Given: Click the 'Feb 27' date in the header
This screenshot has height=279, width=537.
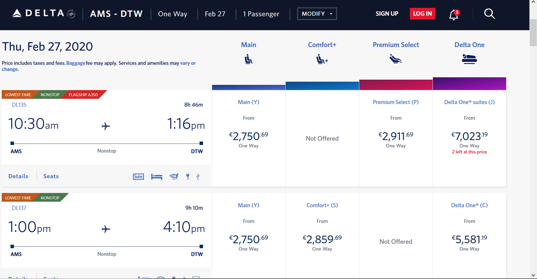Looking at the screenshot, I should pos(215,14).
